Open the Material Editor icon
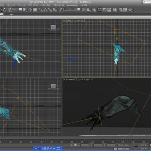Screen dimensions: 151x151 115,10
